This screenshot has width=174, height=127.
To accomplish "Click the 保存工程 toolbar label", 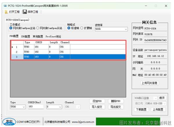I will click(x=33, y=12).
